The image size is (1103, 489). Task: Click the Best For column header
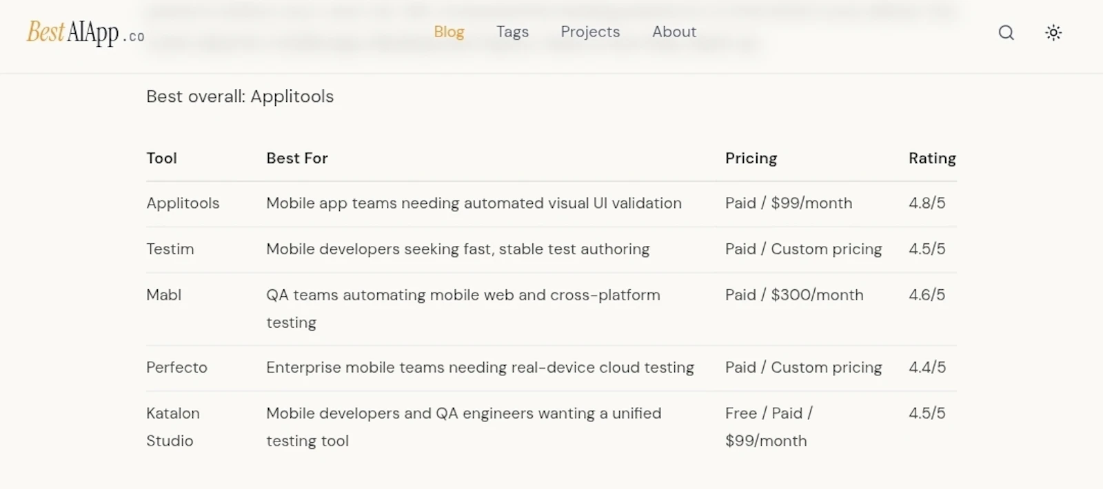297,158
